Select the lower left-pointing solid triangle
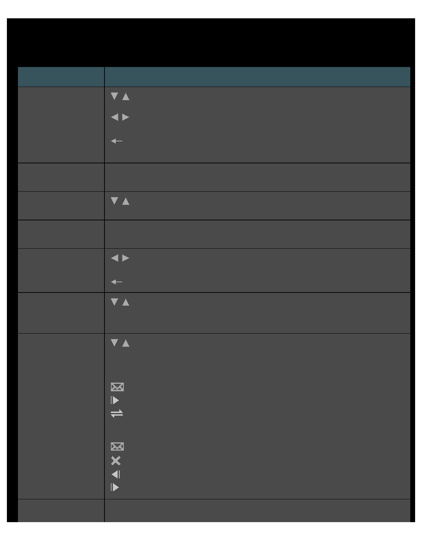Viewport: 422px width, 547px height. point(114,258)
